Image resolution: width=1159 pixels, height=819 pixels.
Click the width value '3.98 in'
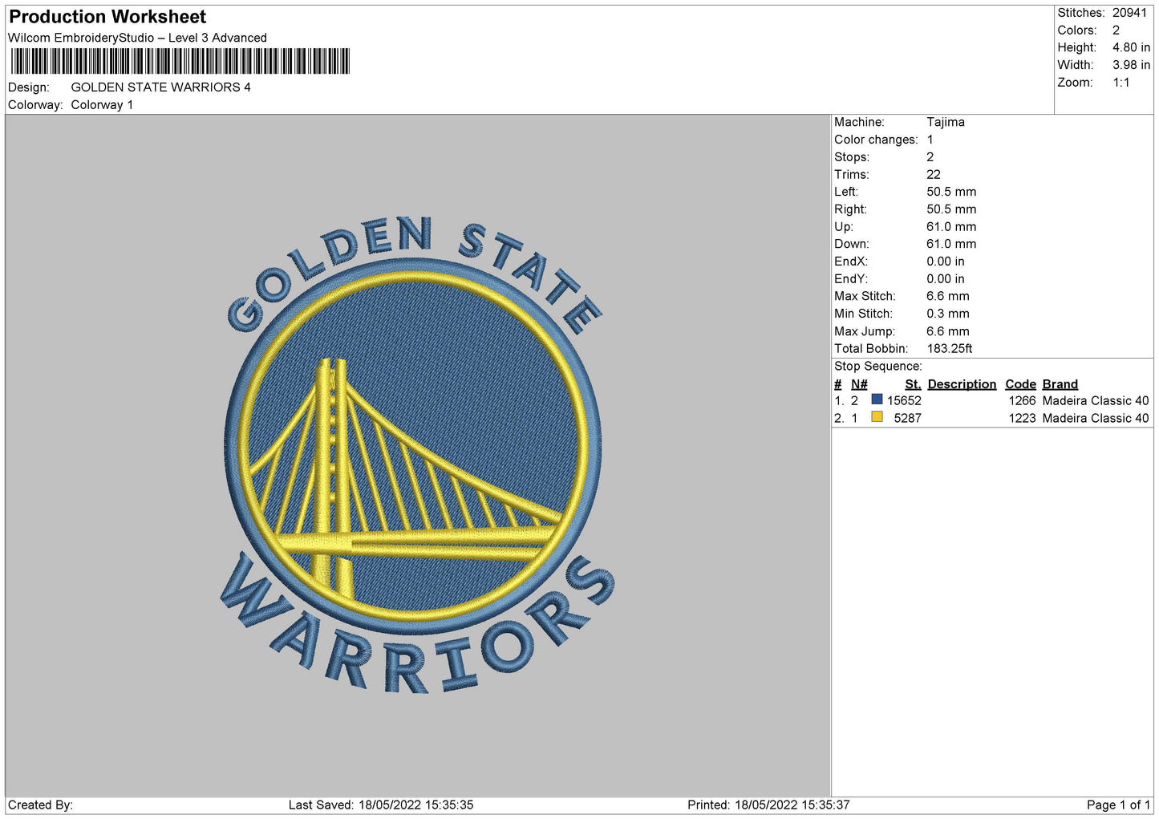1131,65
